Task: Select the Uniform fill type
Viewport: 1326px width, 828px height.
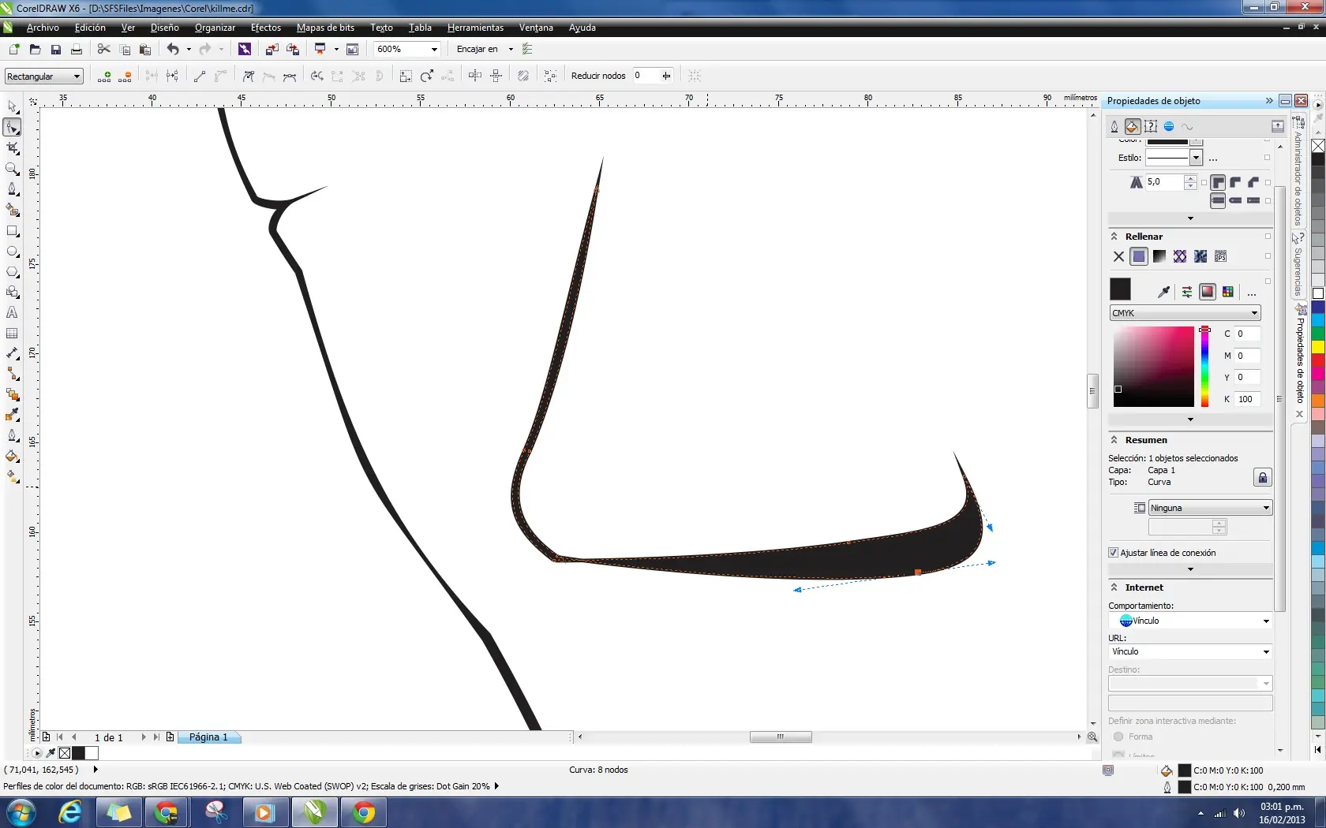Action: point(1139,256)
